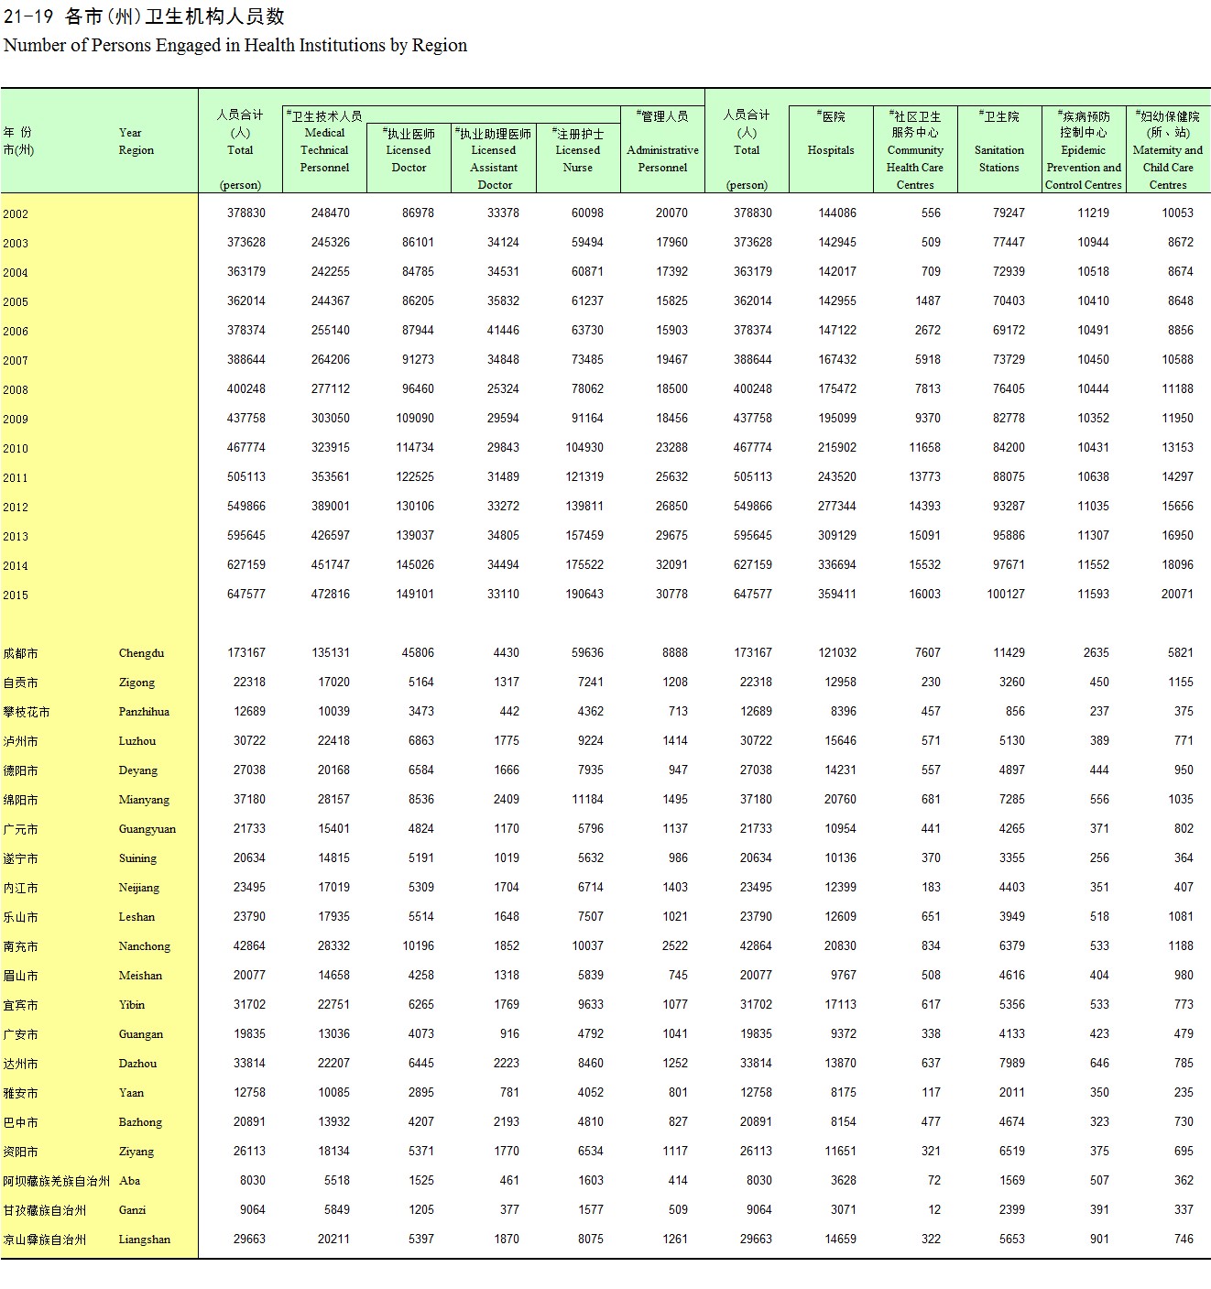Select the Dazhou region label
The width and height of the screenshot is (1211, 1289).
[137, 1064]
